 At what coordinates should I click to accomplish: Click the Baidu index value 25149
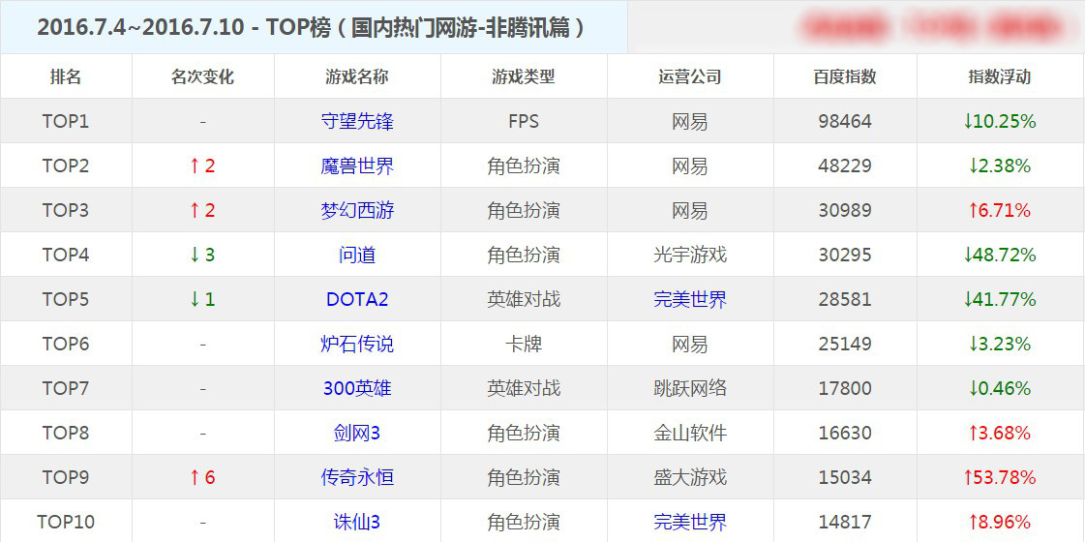point(845,344)
